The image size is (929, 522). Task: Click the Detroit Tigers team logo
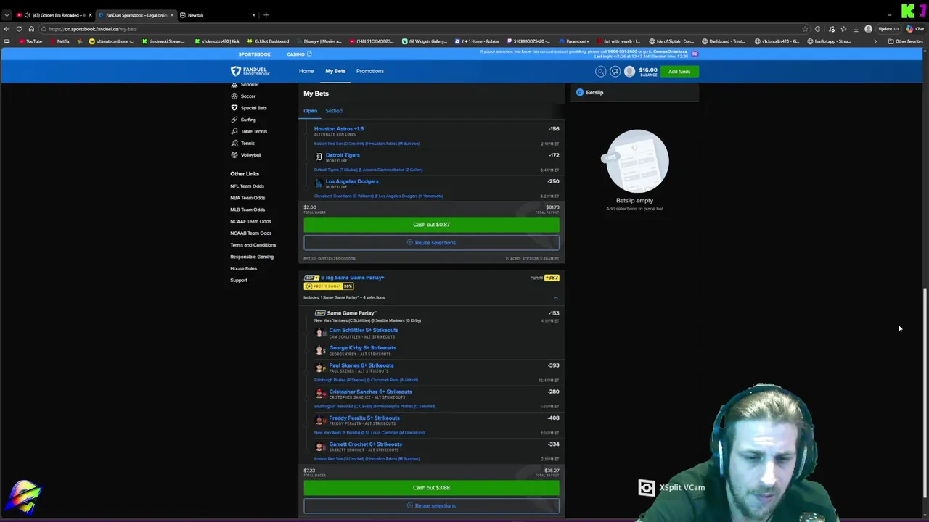pyautogui.click(x=319, y=157)
